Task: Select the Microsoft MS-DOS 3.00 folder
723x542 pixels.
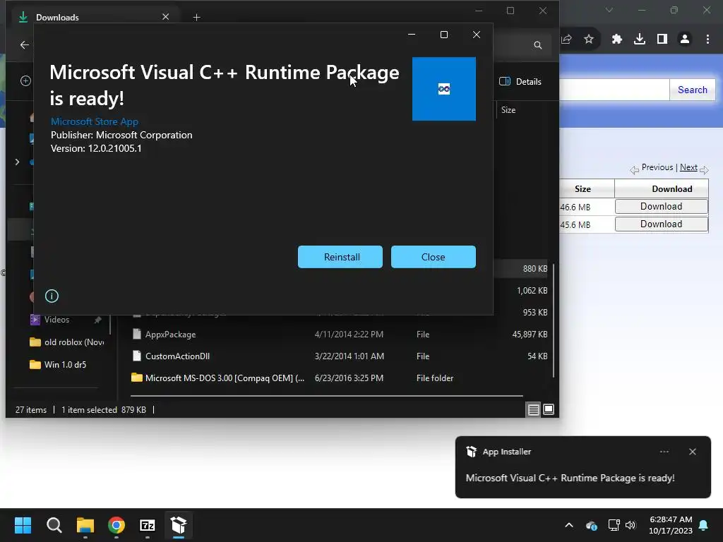Action: click(225, 378)
